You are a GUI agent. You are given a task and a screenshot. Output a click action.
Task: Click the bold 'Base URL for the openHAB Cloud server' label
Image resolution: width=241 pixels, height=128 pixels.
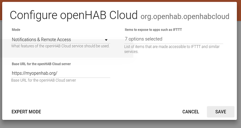click(x=41, y=64)
